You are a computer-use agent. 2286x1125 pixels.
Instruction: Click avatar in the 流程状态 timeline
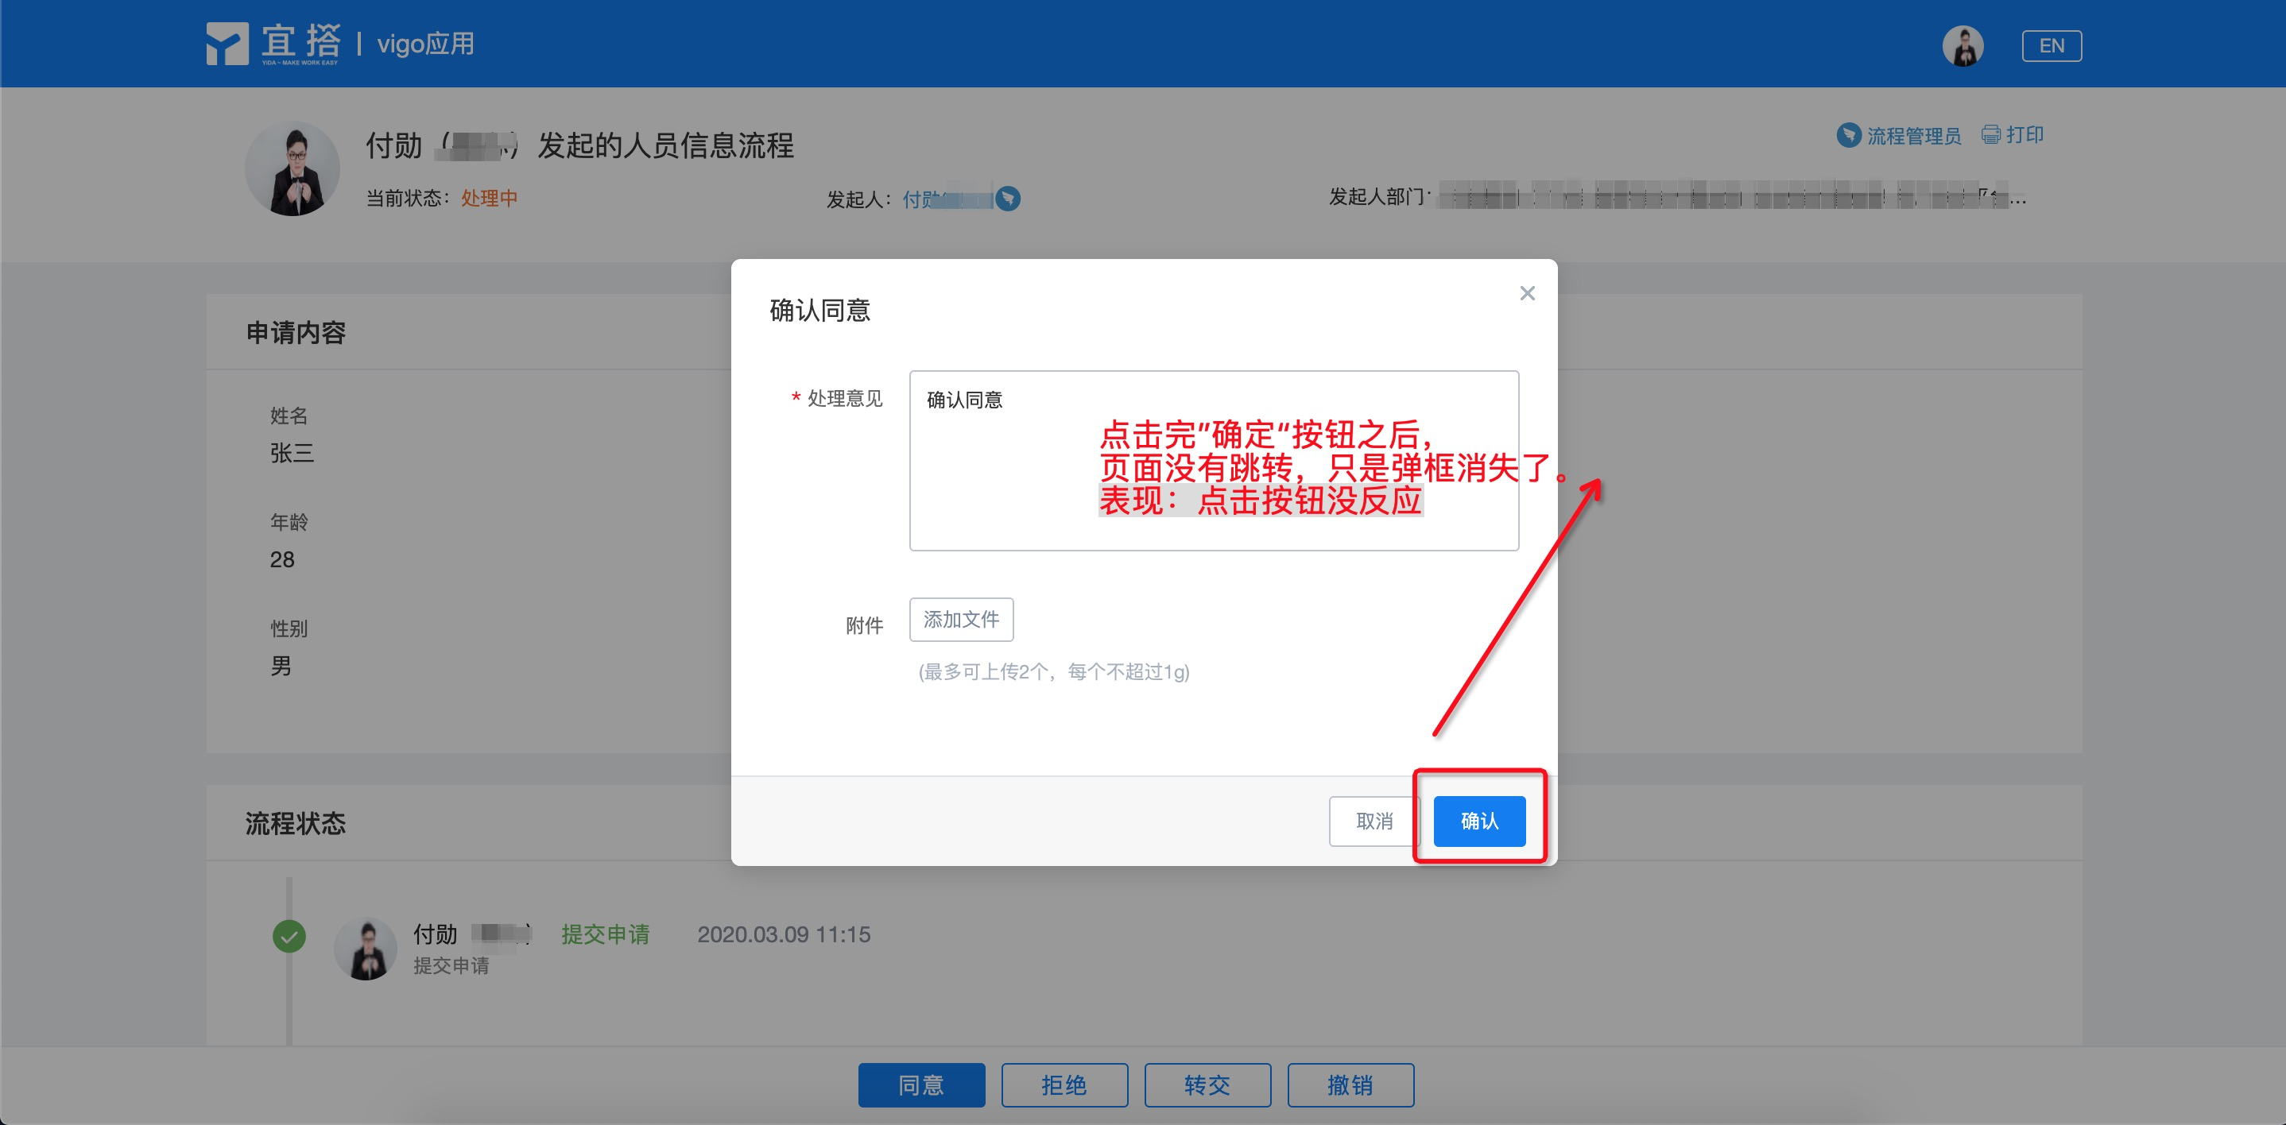pos(365,949)
